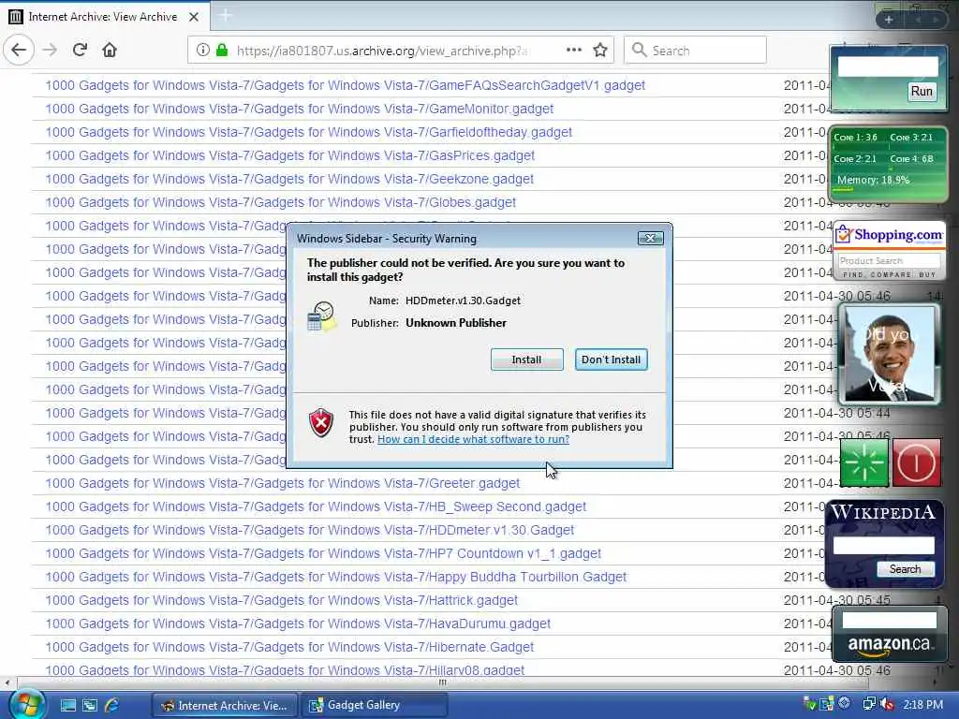Click the magnifier icon in Search box
Image resolution: width=959 pixels, height=719 pixels.
pos(639,51)
